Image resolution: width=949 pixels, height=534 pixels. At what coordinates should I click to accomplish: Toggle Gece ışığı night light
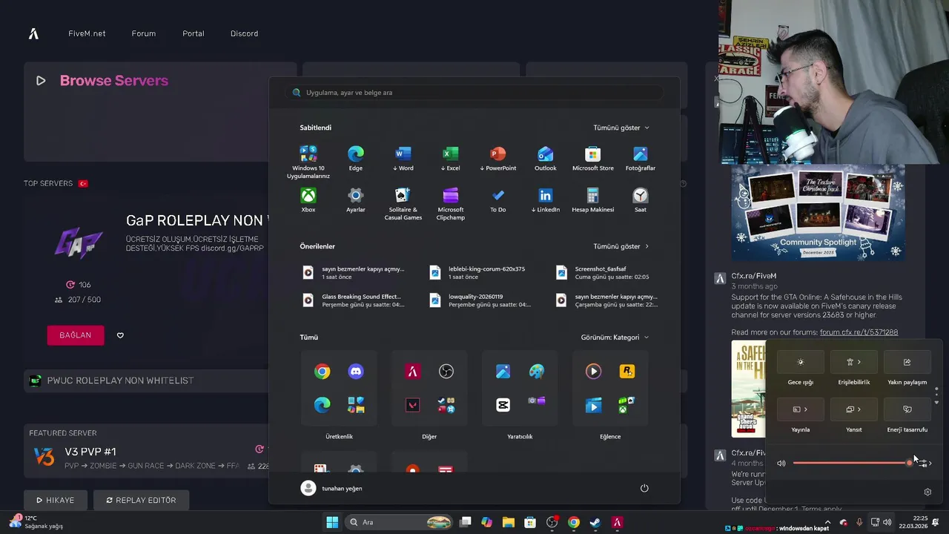click(x=800, y=362)
